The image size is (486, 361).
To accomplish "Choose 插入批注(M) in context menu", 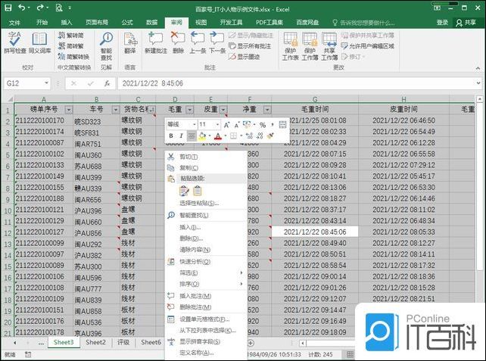I will click(205, 296).
